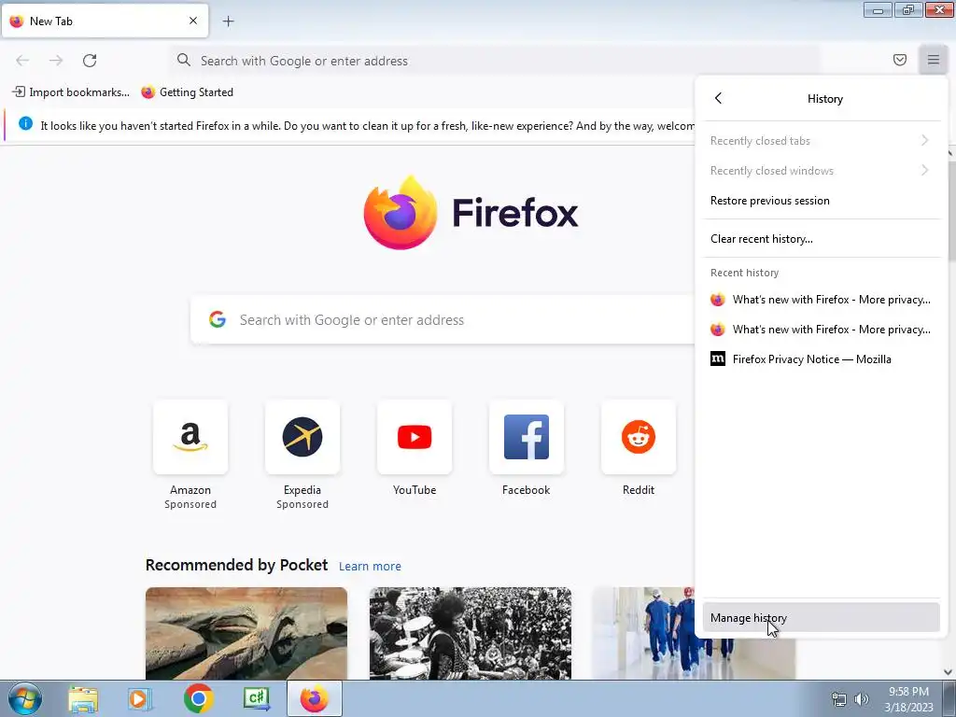Screen dimensions: 956x717
Task: Click Recommended by Pocket heading
Action: (x=236, y=565)
